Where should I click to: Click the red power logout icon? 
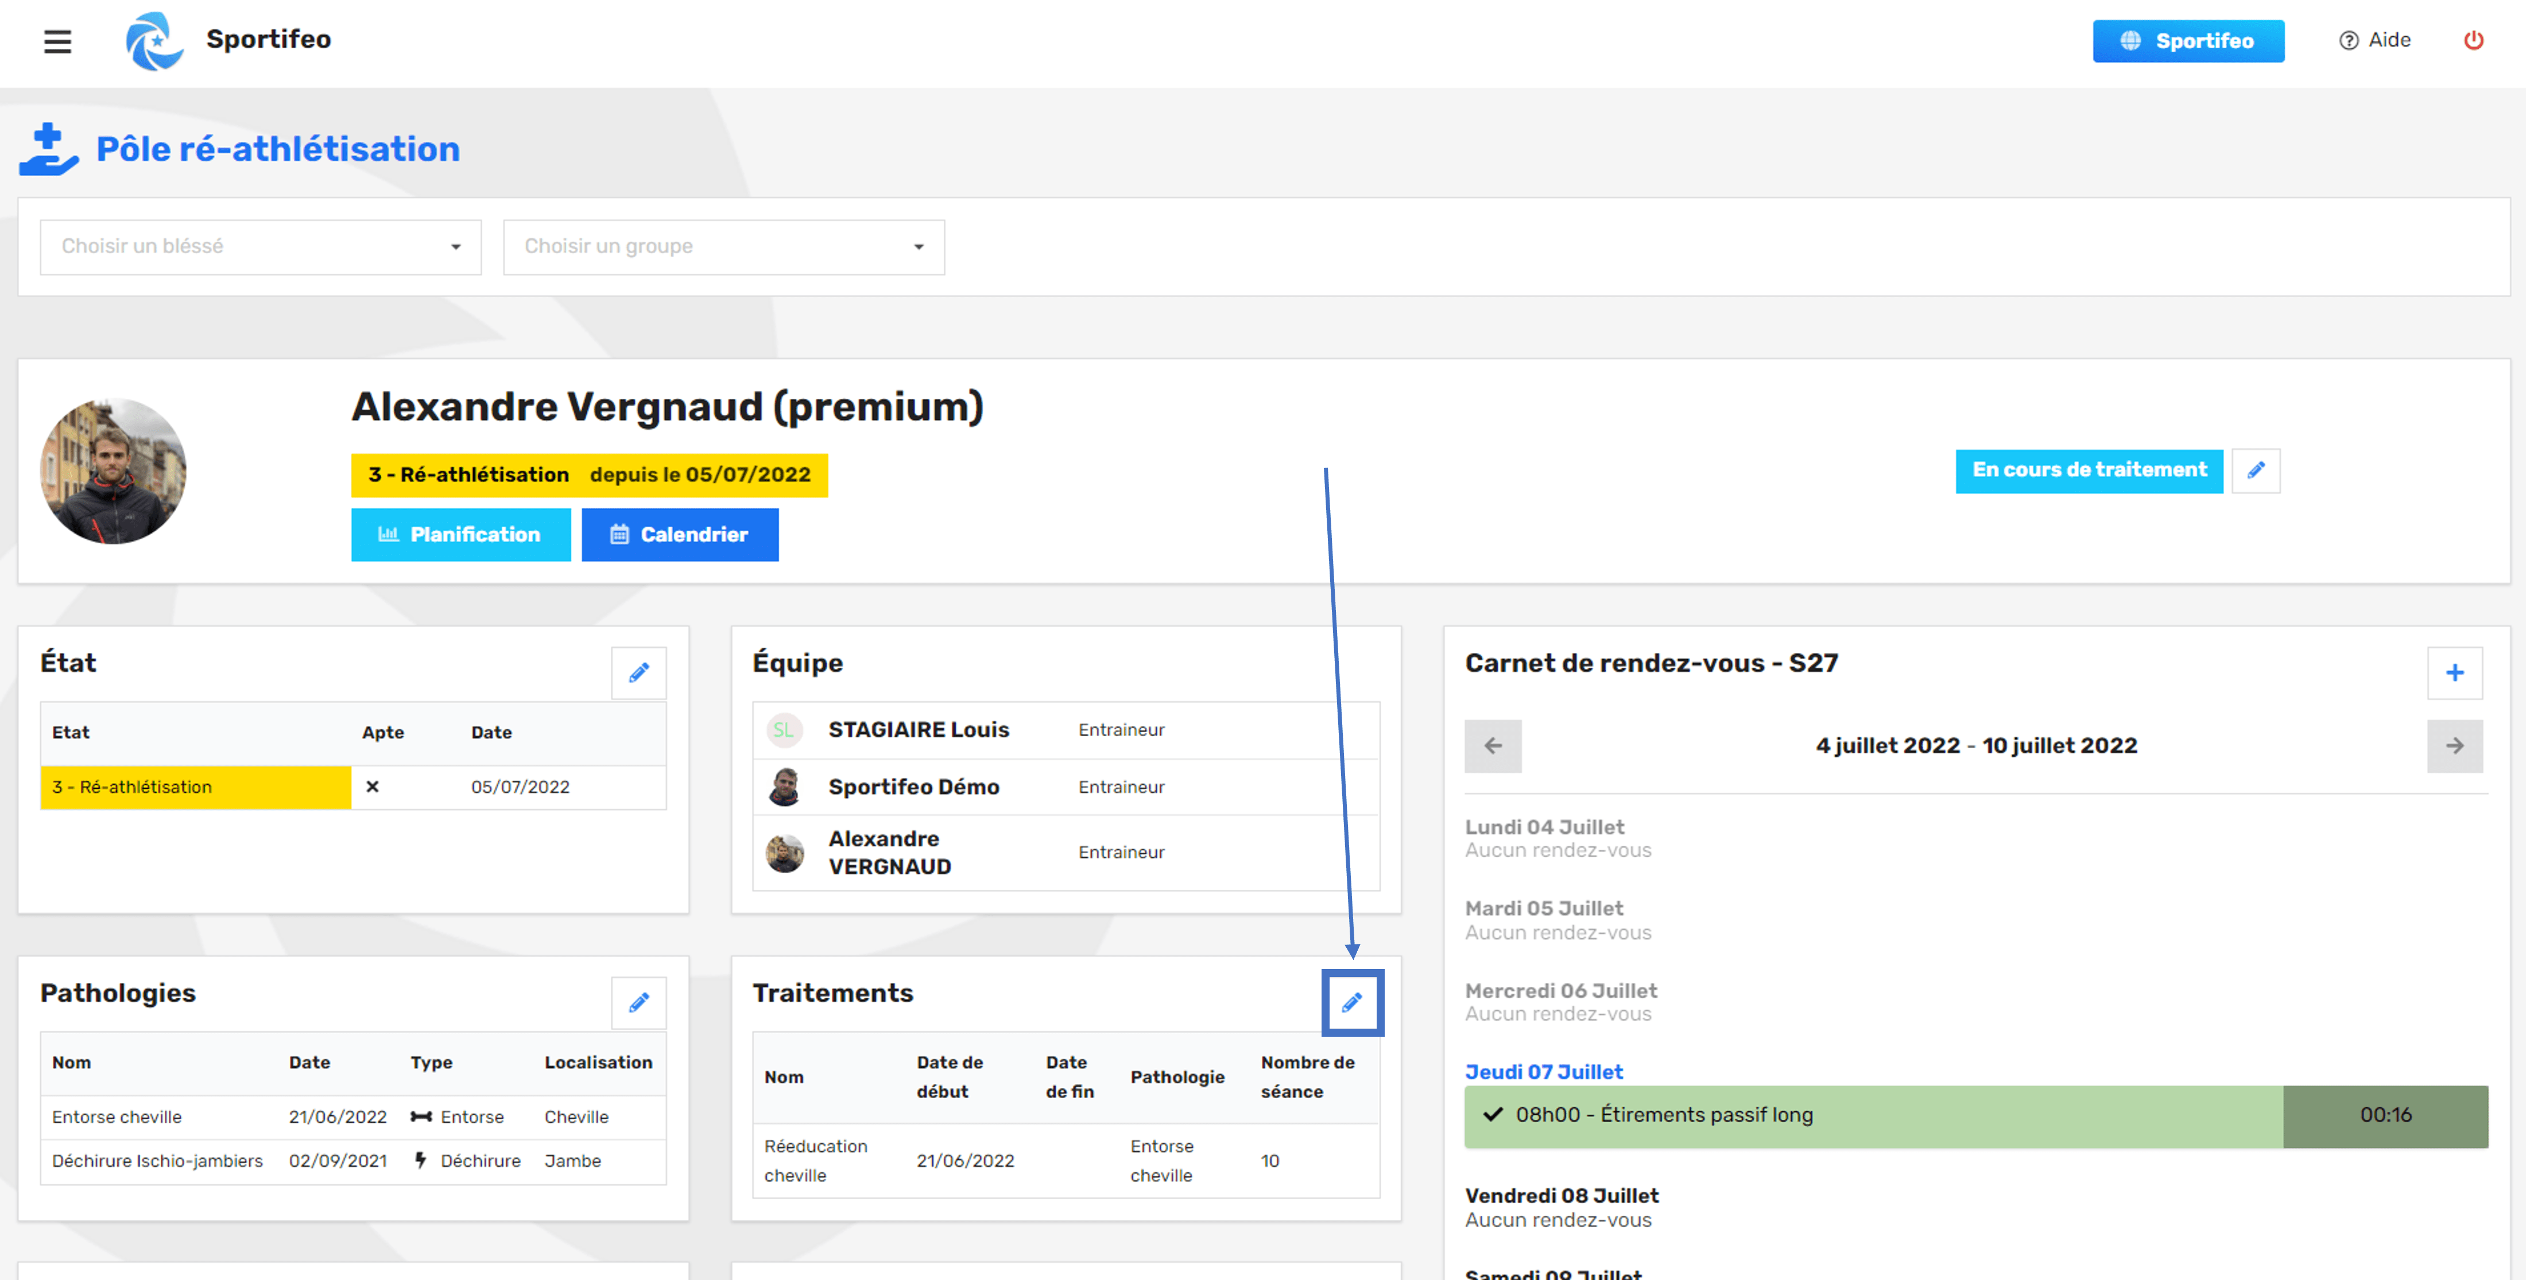click(x=2473, y=40)
